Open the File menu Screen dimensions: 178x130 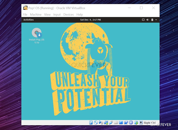(25, 15)
